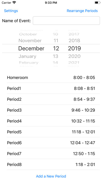Open the Settings link
102x182 pixels.
point(11,11)
